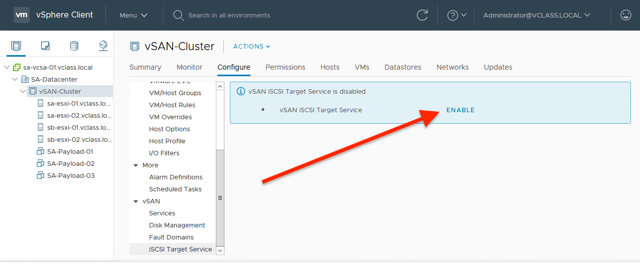640x266 pixels.
Task: Open the Storage inventory view
Action: [x=74, y=46]
